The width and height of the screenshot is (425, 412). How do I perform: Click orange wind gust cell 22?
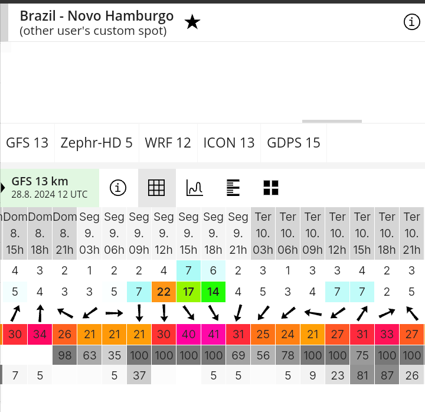click(164, 292)
